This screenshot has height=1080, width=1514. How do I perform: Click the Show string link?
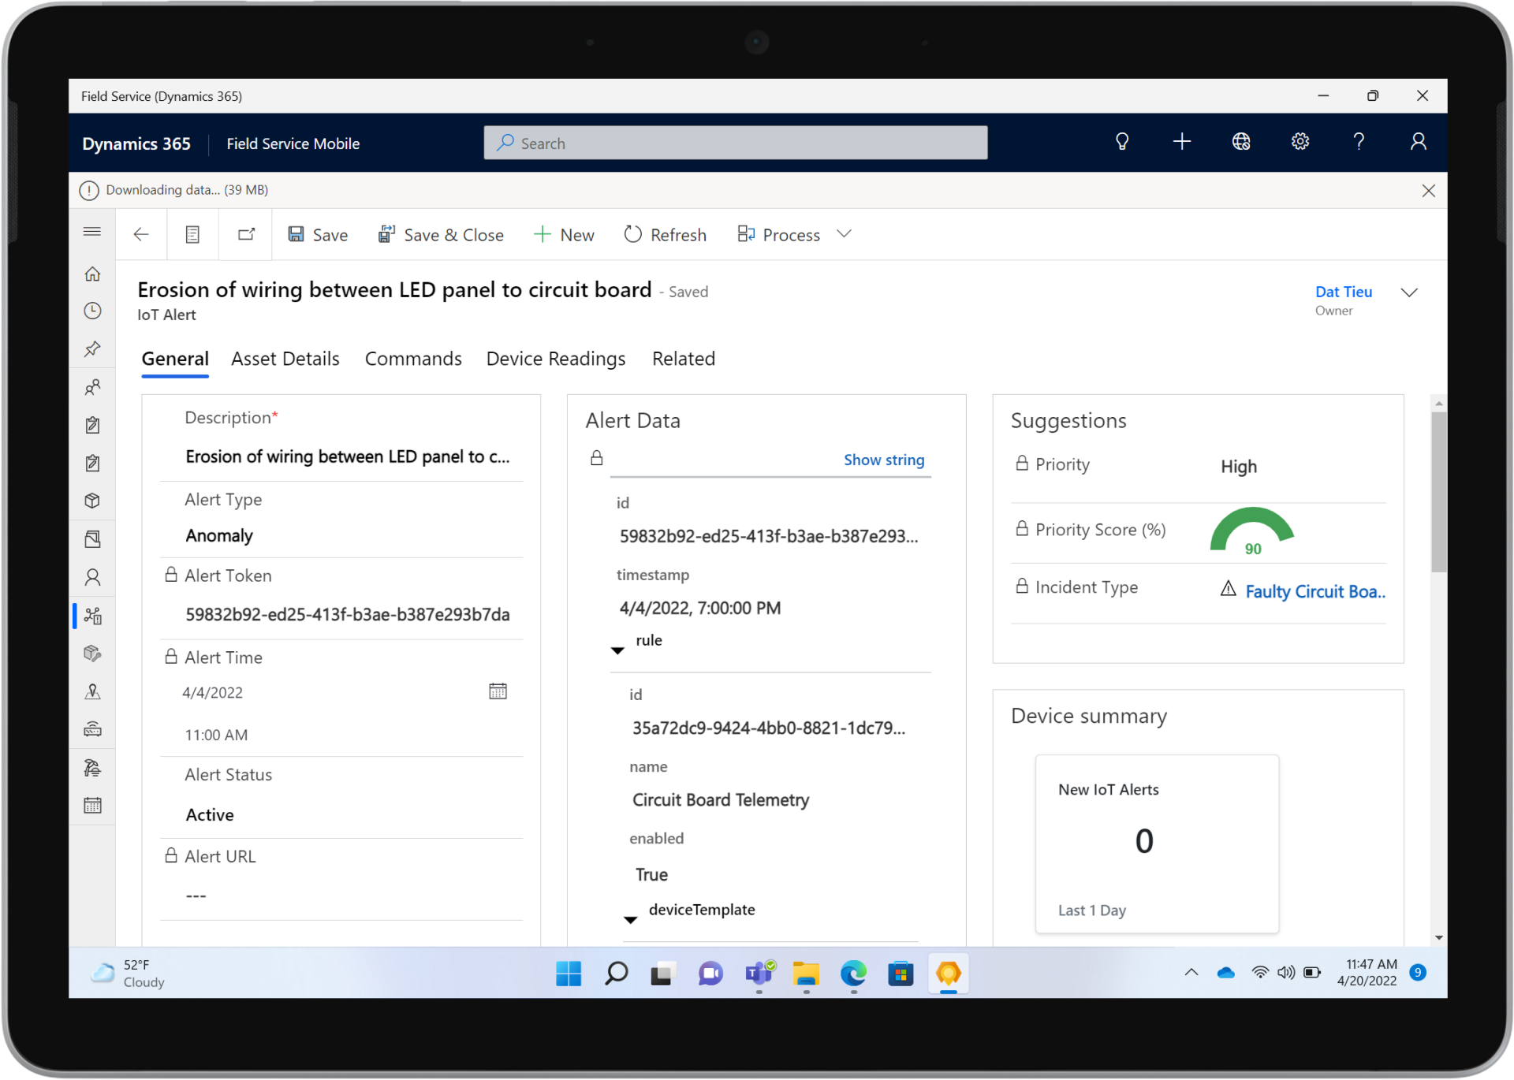[x=883, y=460]
